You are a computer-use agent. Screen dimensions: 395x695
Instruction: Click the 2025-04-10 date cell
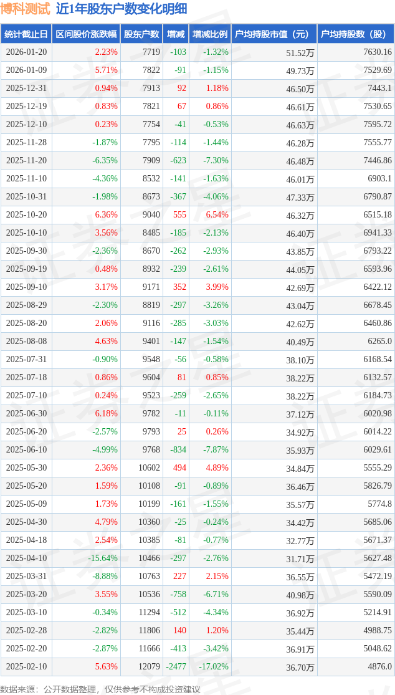[26, 558]
